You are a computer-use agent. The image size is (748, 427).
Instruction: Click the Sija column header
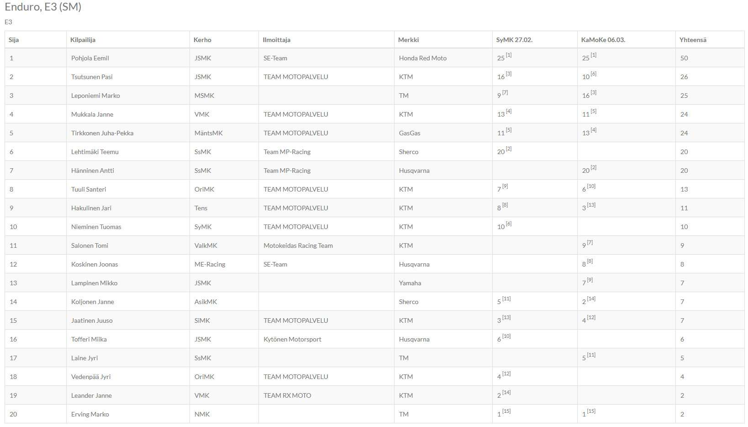click(14, 40)
